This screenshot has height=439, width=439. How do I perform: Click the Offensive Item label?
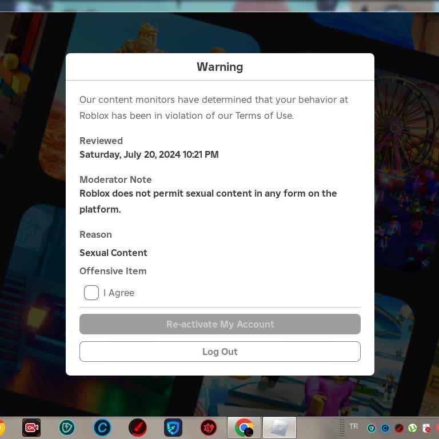(x=113, y=271)
